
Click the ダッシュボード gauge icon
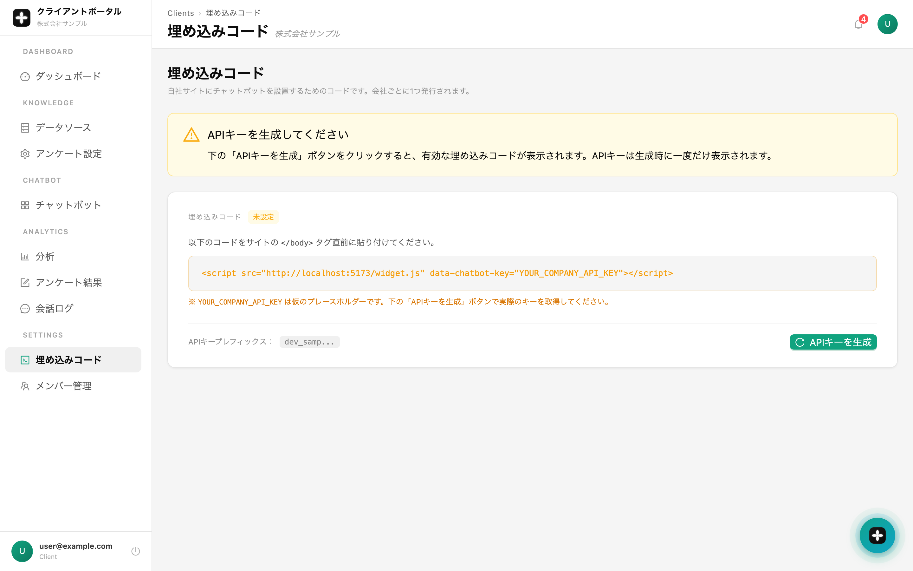[25, 76]
